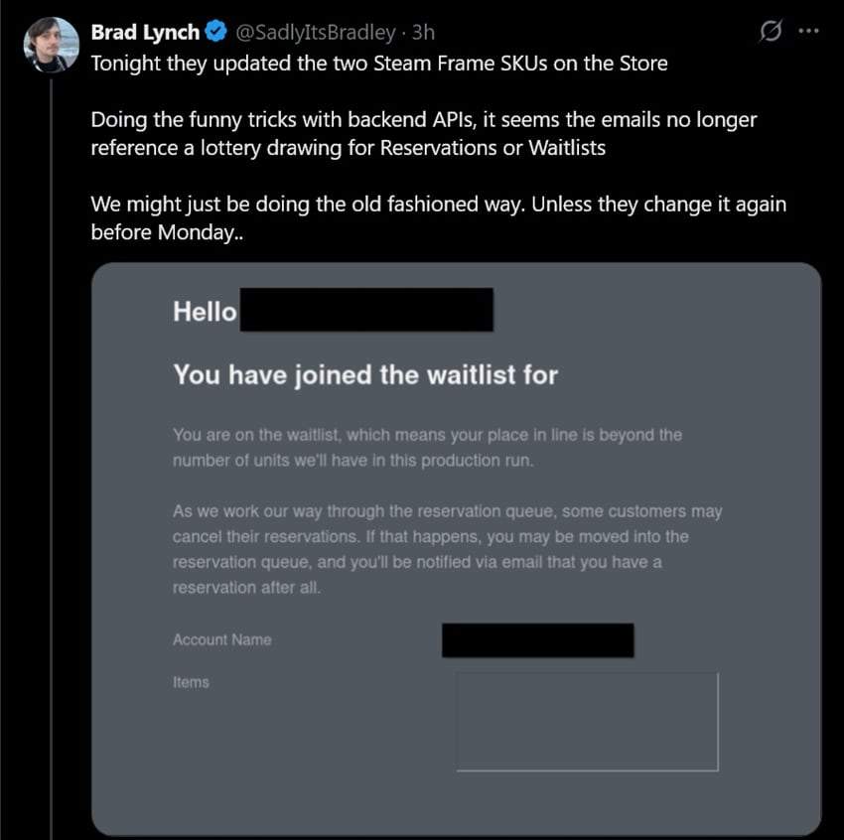This screenshot has width=844, height=840.
Task: Open the attached waitlist email image
Action: (x=457, y=549)
